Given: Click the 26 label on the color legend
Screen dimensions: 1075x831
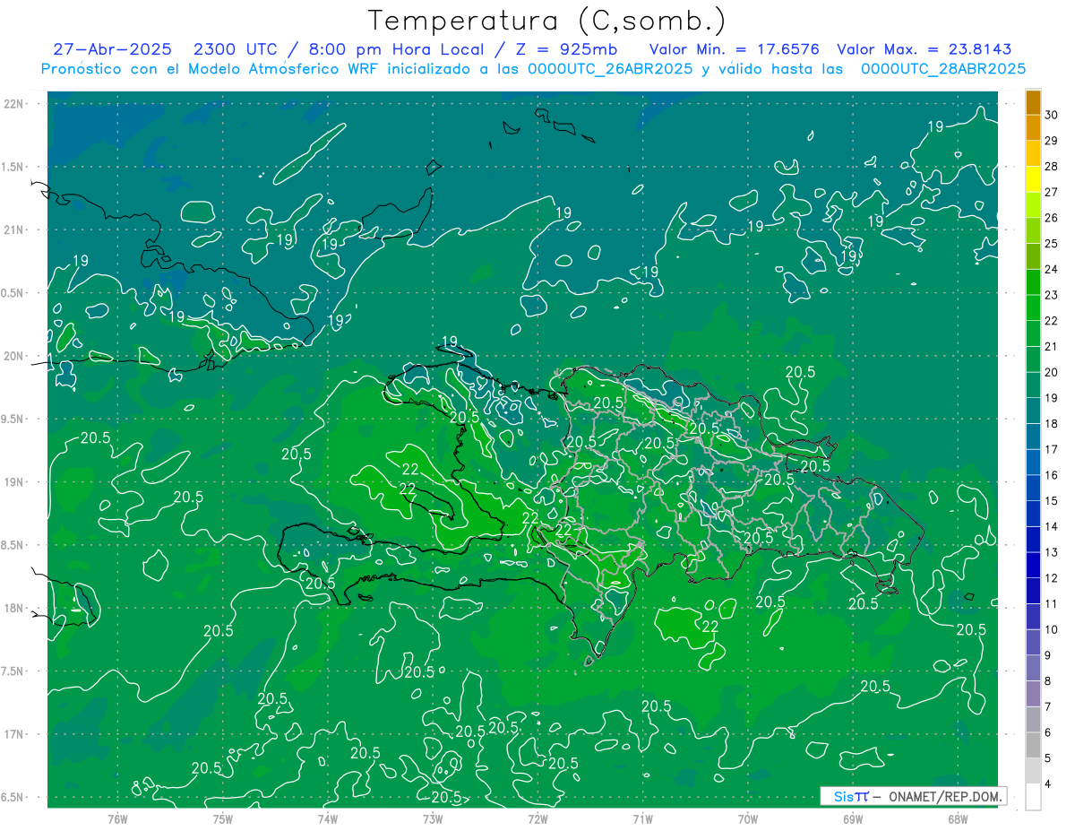Looking at the screenshot, I should coord(1052,218).
